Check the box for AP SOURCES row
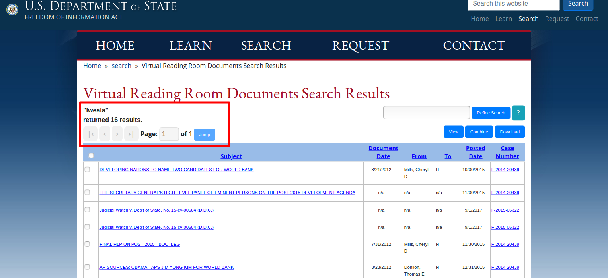Viewport: 608px width, 278px height. [87, 267]
